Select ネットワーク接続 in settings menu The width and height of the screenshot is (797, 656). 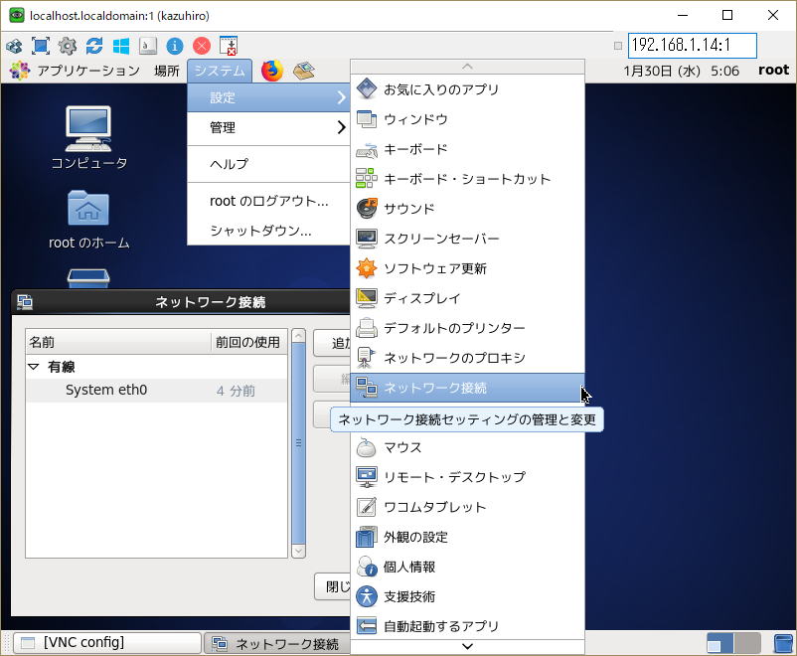click(467, 388)
